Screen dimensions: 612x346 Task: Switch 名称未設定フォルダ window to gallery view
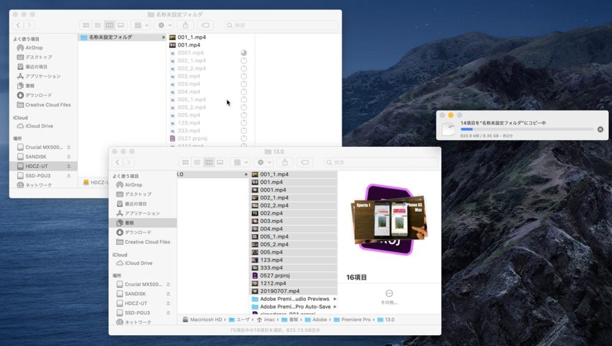click(121, 25)
